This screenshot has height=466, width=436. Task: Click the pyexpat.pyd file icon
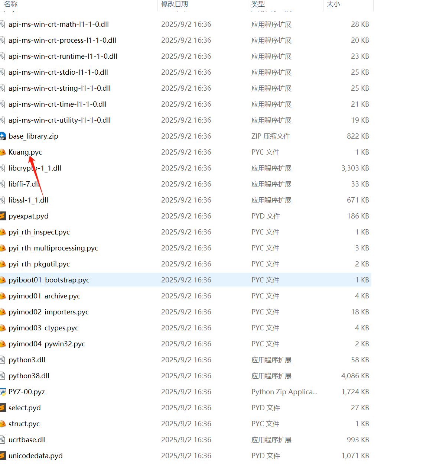click(x=3, y=216)
